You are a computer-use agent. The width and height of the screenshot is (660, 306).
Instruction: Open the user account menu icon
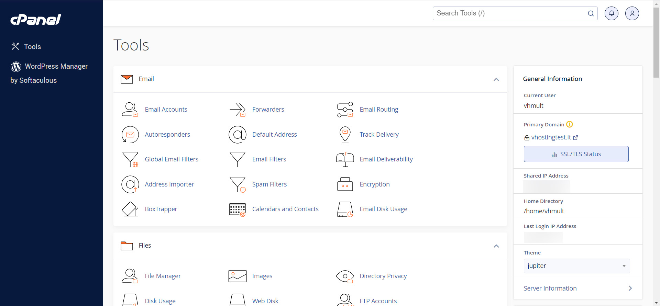tap(632, 13)
